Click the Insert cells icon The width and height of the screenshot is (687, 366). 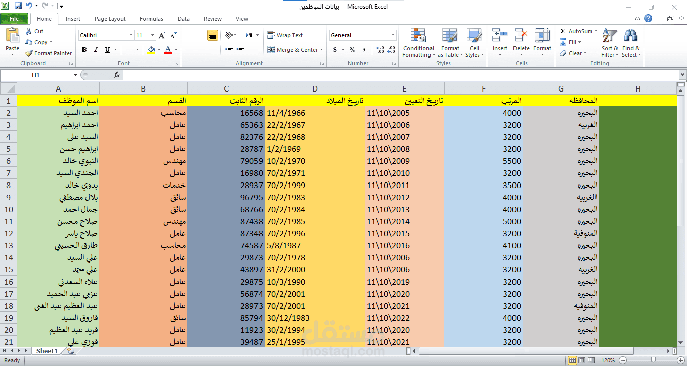pyautogui.click(x=500, y=36)
